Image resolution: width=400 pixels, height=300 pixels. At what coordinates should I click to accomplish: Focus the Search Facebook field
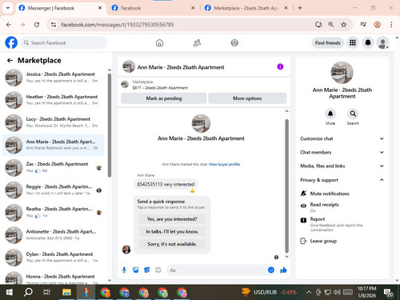tap(64, 42)
